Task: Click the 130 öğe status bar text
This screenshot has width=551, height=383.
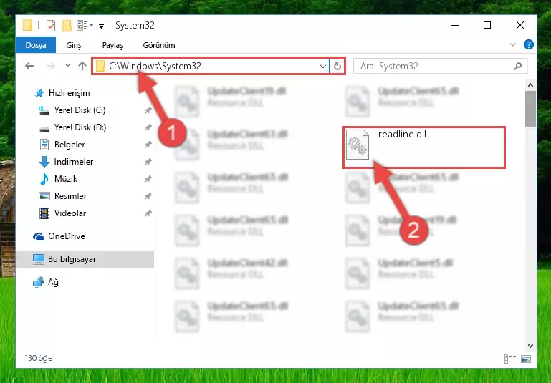Action: click(x=39, y=358)
